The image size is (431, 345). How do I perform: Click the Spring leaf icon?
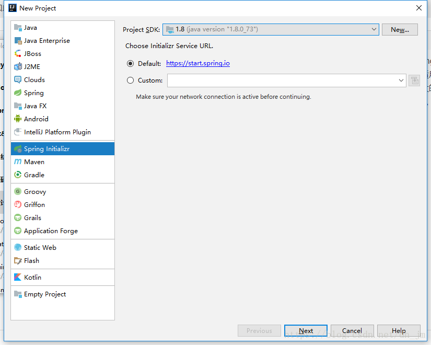pos(18,93)
